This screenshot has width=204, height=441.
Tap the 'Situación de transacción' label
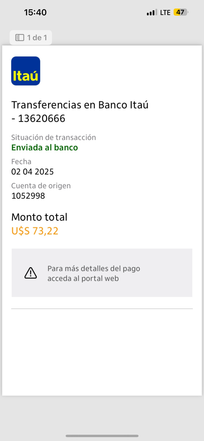tap(53, 137)
